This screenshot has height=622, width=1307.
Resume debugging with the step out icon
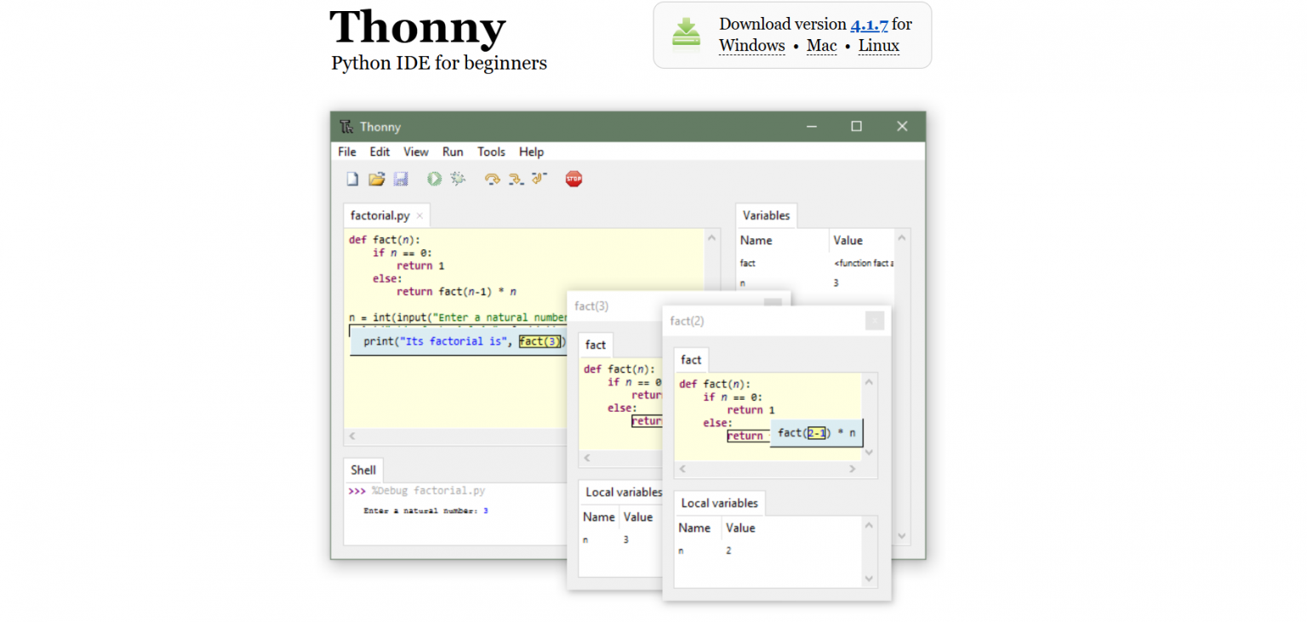537,179
